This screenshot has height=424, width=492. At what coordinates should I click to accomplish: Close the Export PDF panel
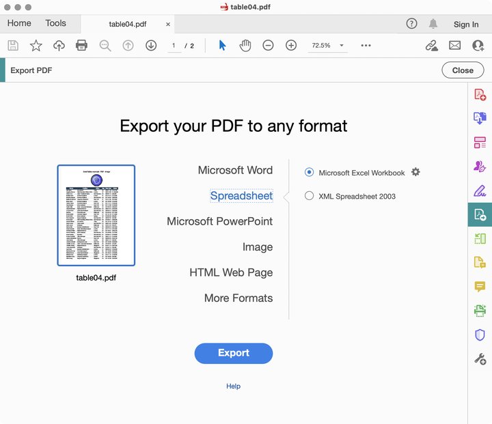(463, 70)
